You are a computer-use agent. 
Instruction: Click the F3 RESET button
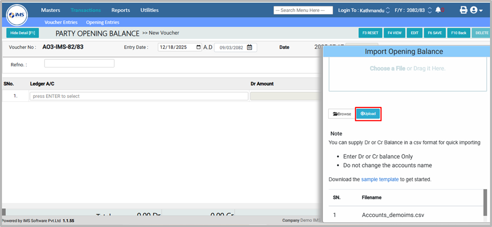[370, 33]
